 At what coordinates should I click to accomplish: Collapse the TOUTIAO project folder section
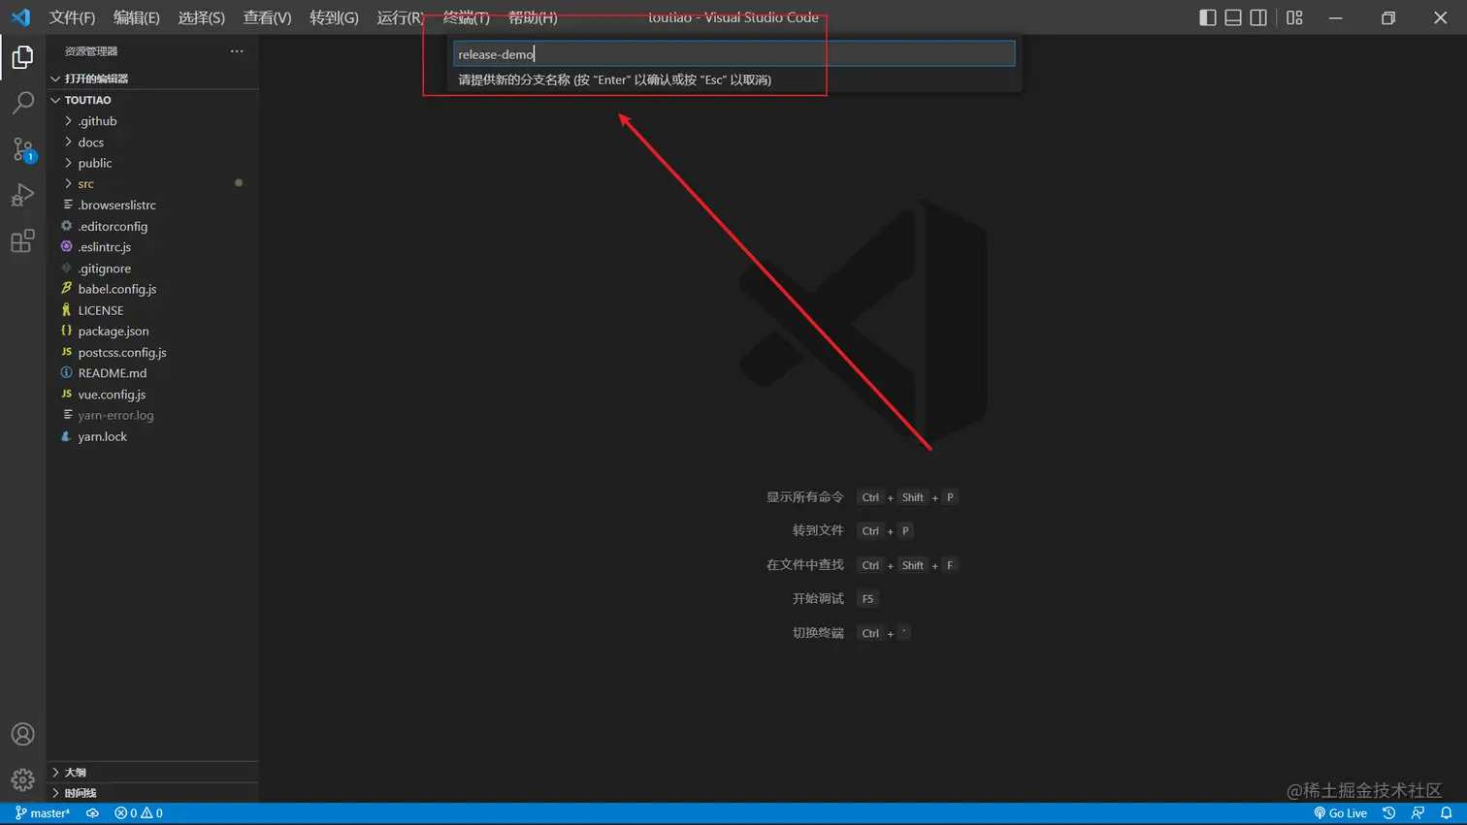click(x=152, y=100)
